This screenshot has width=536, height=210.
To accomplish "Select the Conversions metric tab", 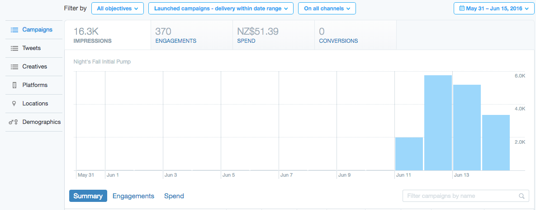I will pyautogui.click(x=356, y=35).
